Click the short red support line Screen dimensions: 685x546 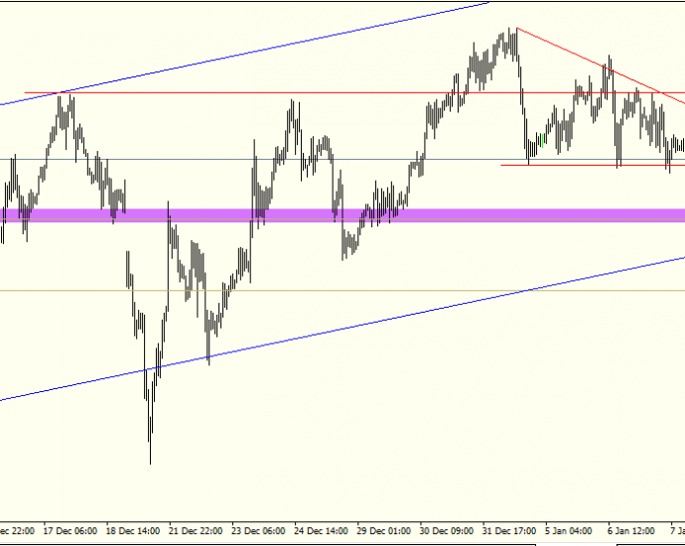click(593, 165)
